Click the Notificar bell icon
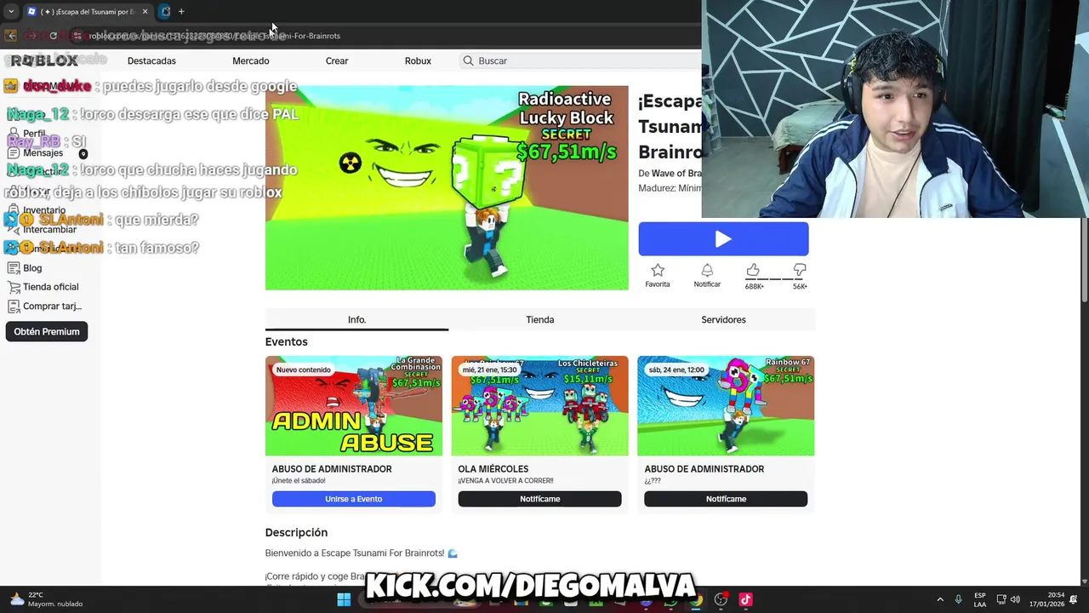Image resolution: width=1089 pixels, height=613 pixels. (707, 271)
